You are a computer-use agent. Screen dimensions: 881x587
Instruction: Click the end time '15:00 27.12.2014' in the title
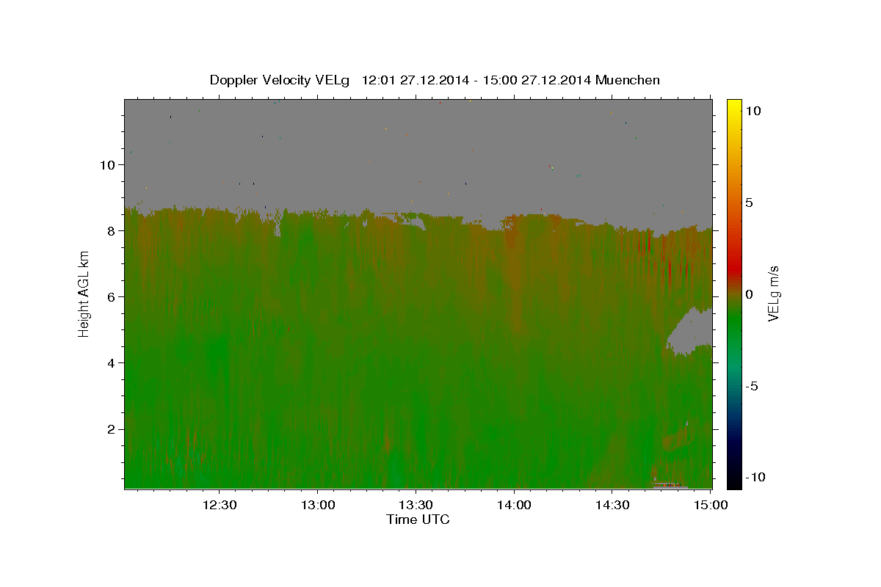pyautogui.click(x=537, y=80)
